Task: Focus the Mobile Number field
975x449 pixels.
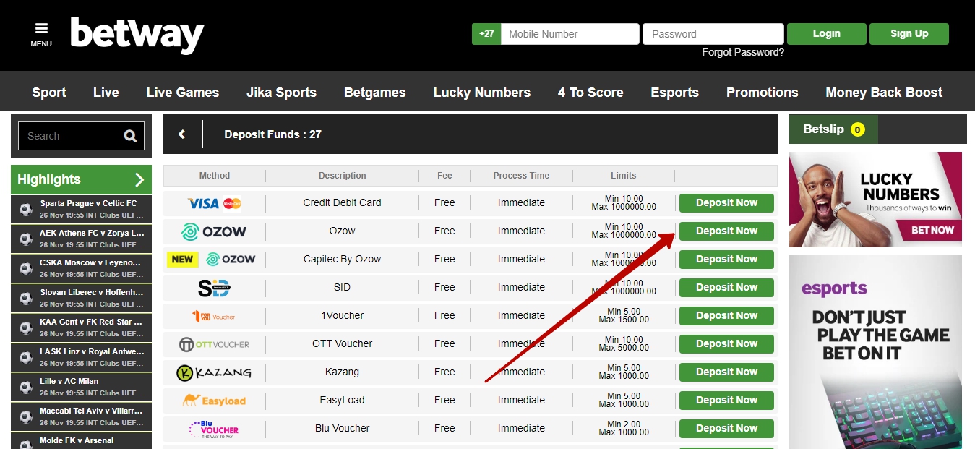Action: pyautogui.click(x=570, y=34)
